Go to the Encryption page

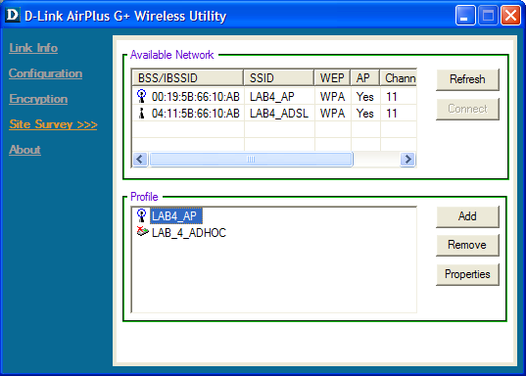[38, 99]
